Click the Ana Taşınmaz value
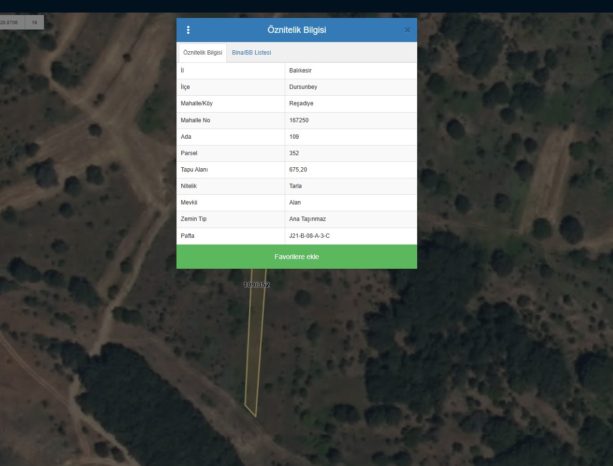 pyautogui.click(x=307, y=219)
